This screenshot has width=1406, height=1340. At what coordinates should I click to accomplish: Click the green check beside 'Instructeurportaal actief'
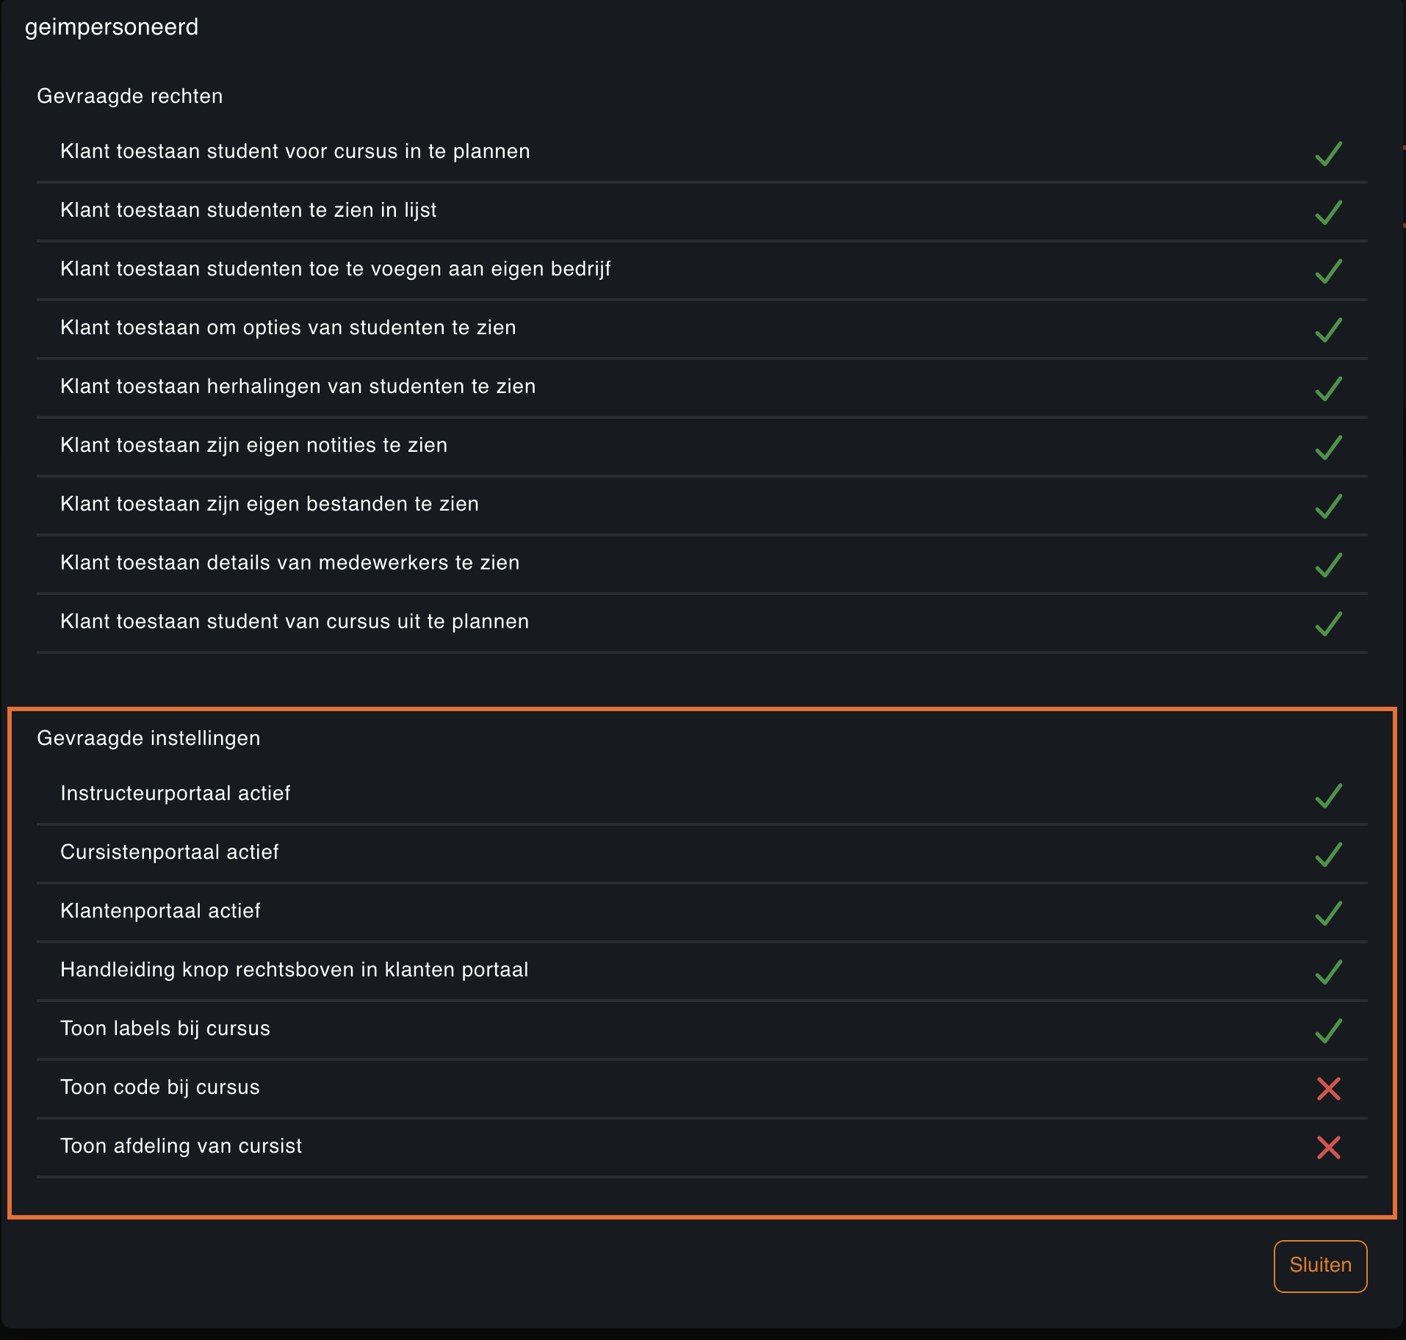pyautogui.click(x=1328, y=796)
